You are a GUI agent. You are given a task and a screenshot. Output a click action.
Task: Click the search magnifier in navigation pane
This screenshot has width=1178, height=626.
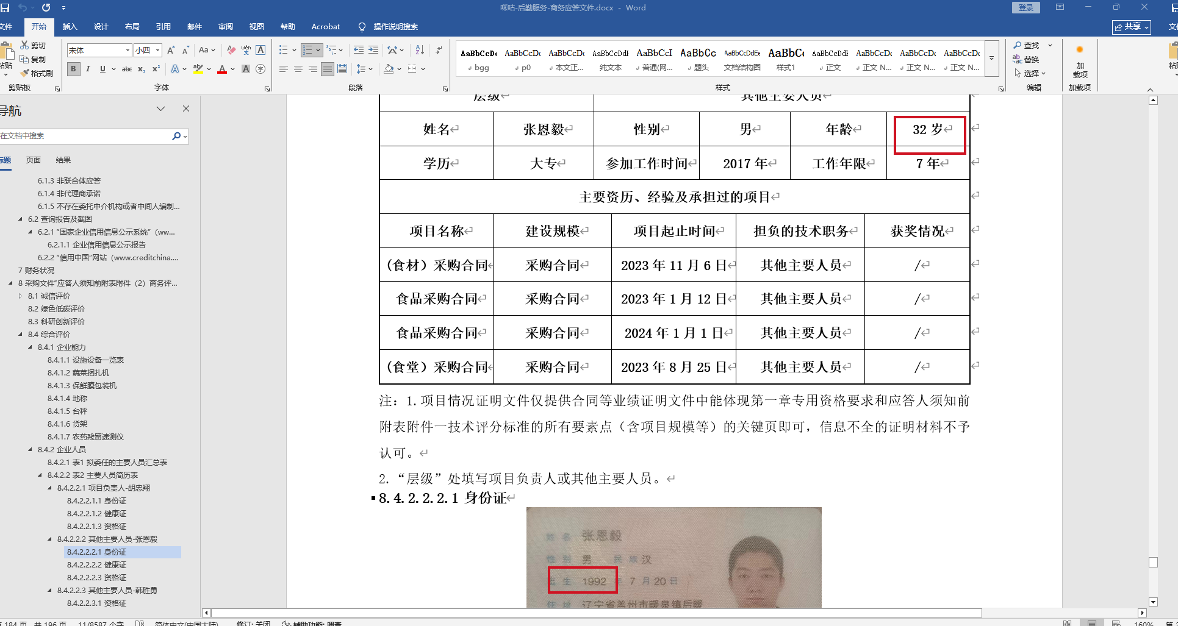176,136
